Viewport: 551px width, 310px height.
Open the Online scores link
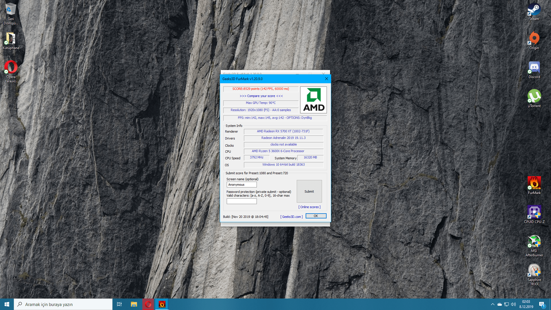[x=309, y=207]
